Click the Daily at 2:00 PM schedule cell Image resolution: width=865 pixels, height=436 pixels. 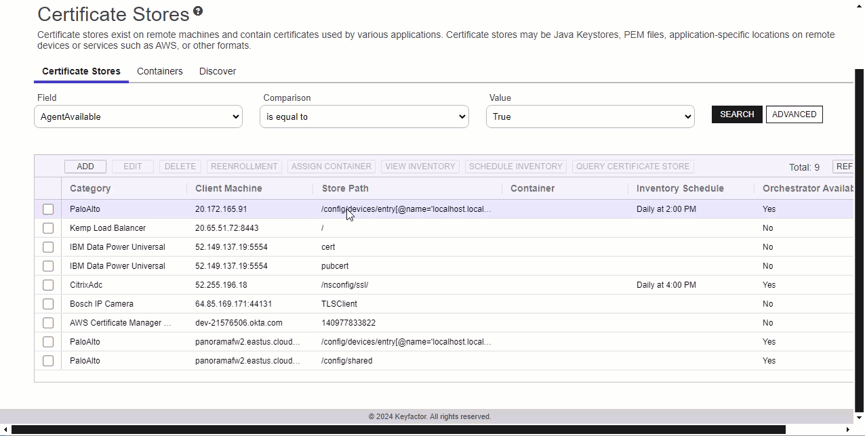pyautogui.click(x=666, y=209)
